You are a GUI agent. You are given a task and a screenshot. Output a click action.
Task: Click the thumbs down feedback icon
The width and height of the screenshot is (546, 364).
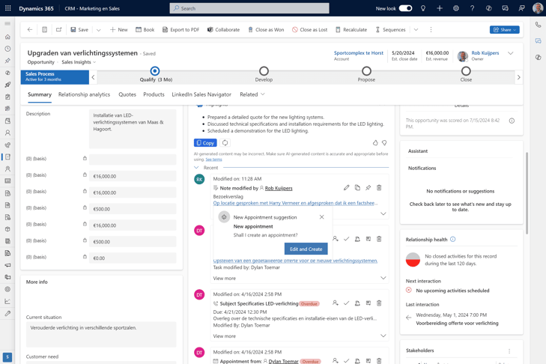pos(384,143)
